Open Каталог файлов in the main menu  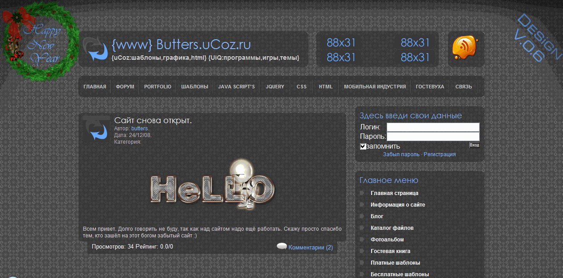point(392,228)
